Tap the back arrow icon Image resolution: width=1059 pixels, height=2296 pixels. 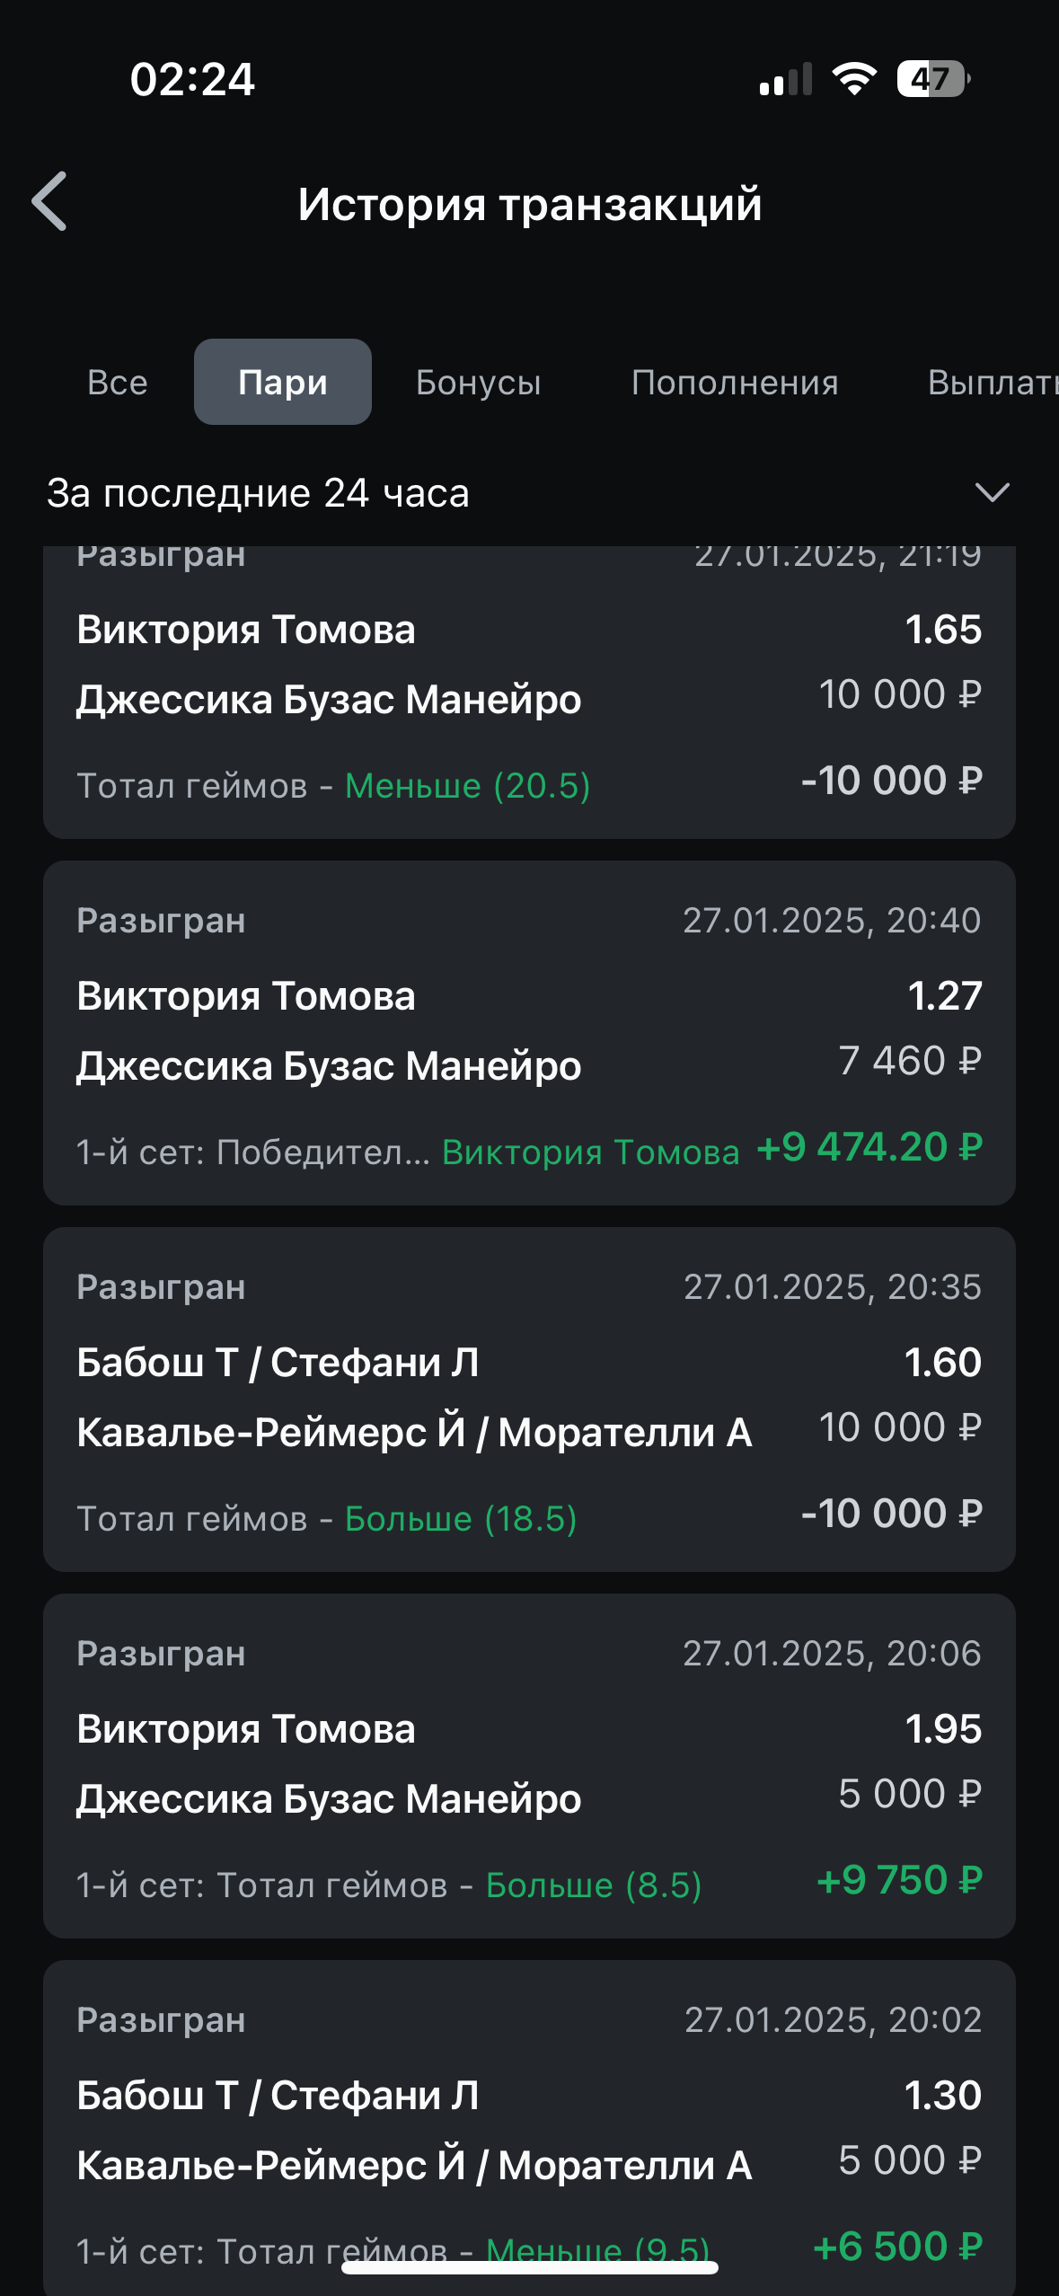coord(50,202)
